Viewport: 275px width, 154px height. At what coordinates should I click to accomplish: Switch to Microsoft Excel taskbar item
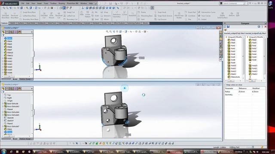(x=192, y=152)
